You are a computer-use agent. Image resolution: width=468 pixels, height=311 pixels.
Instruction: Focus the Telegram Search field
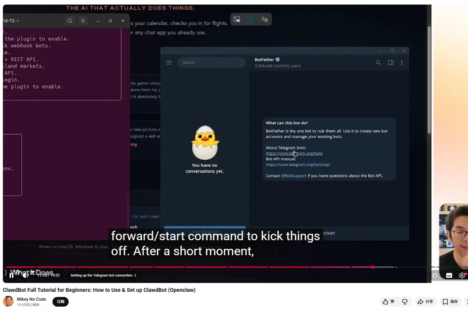point(212,63)
